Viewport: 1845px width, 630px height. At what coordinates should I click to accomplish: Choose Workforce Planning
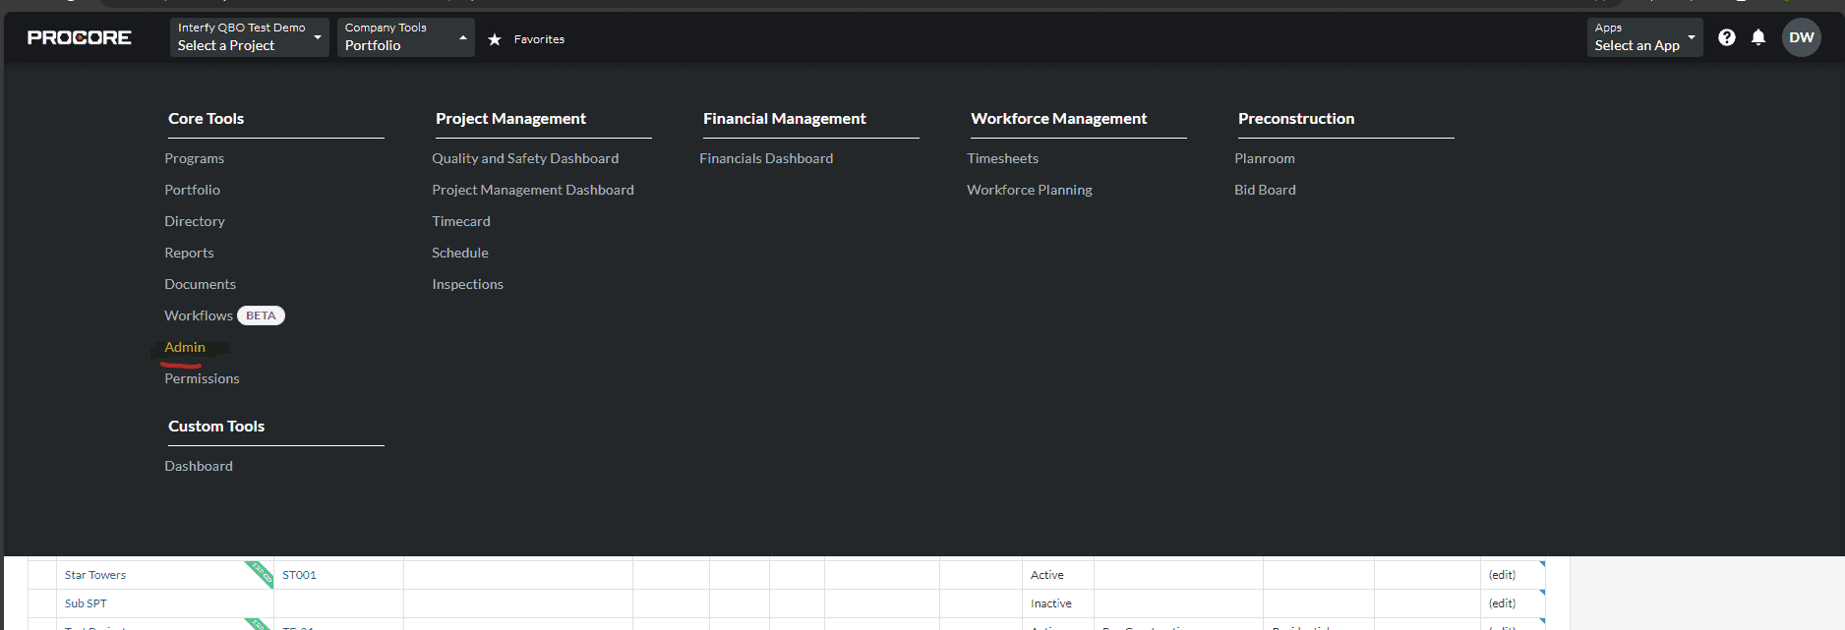pyautogui.click(x=1029, y=190)
